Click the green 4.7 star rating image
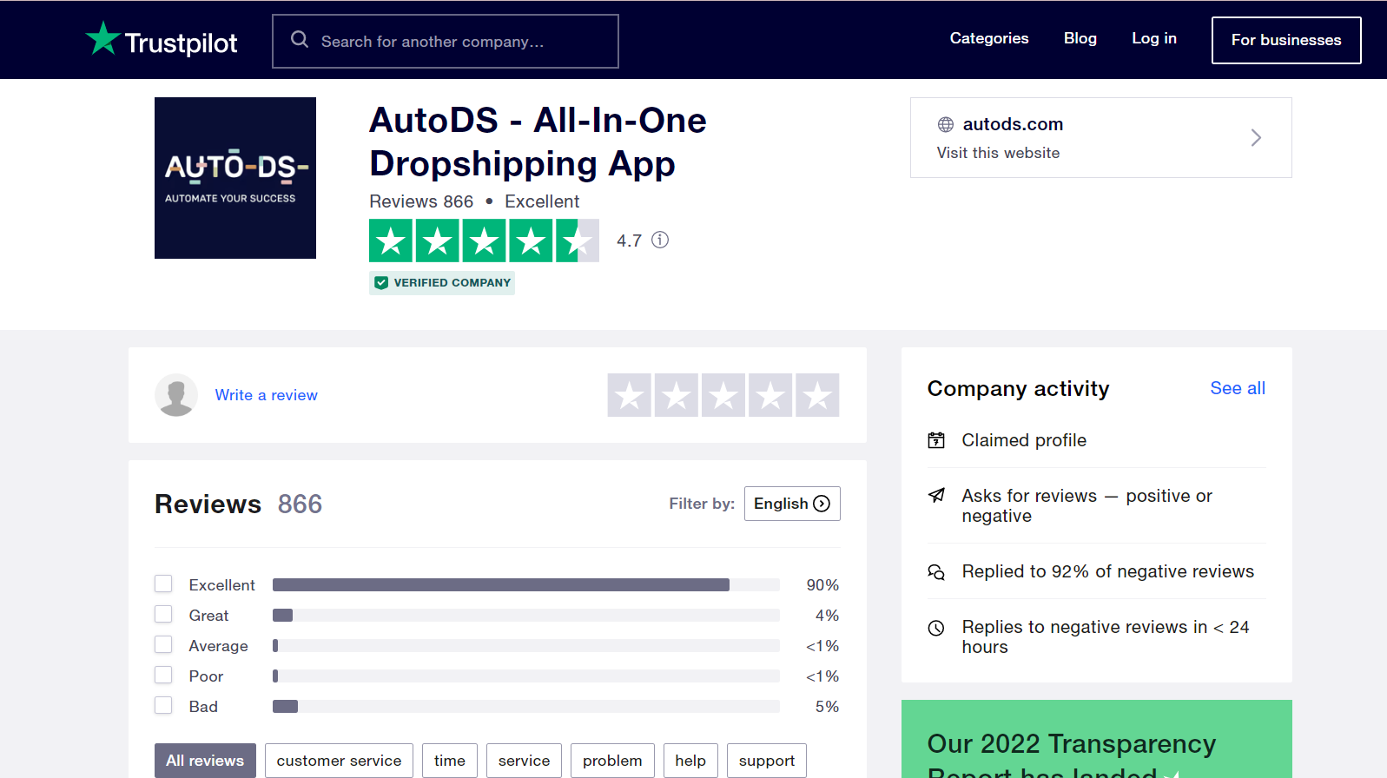 (x=484, y=241)
